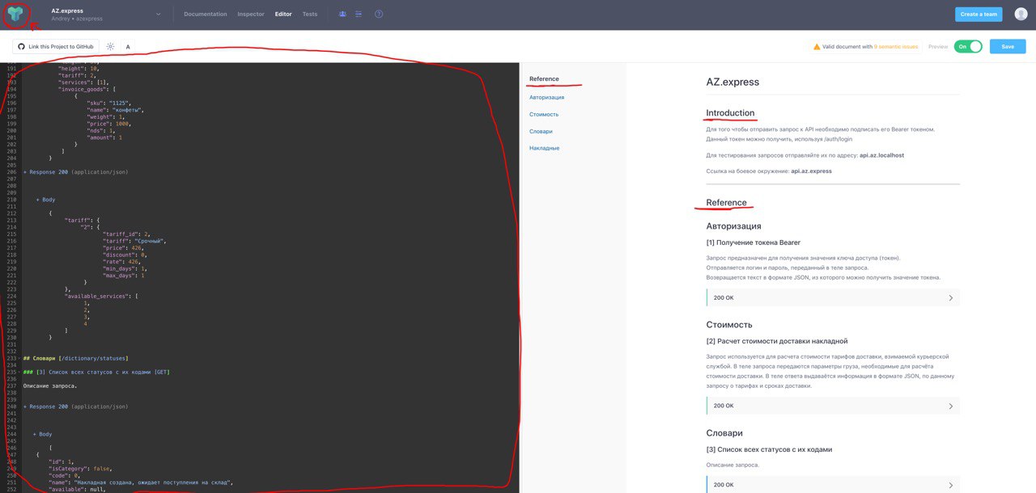Click the Introduction heading

tap(730, 112)
